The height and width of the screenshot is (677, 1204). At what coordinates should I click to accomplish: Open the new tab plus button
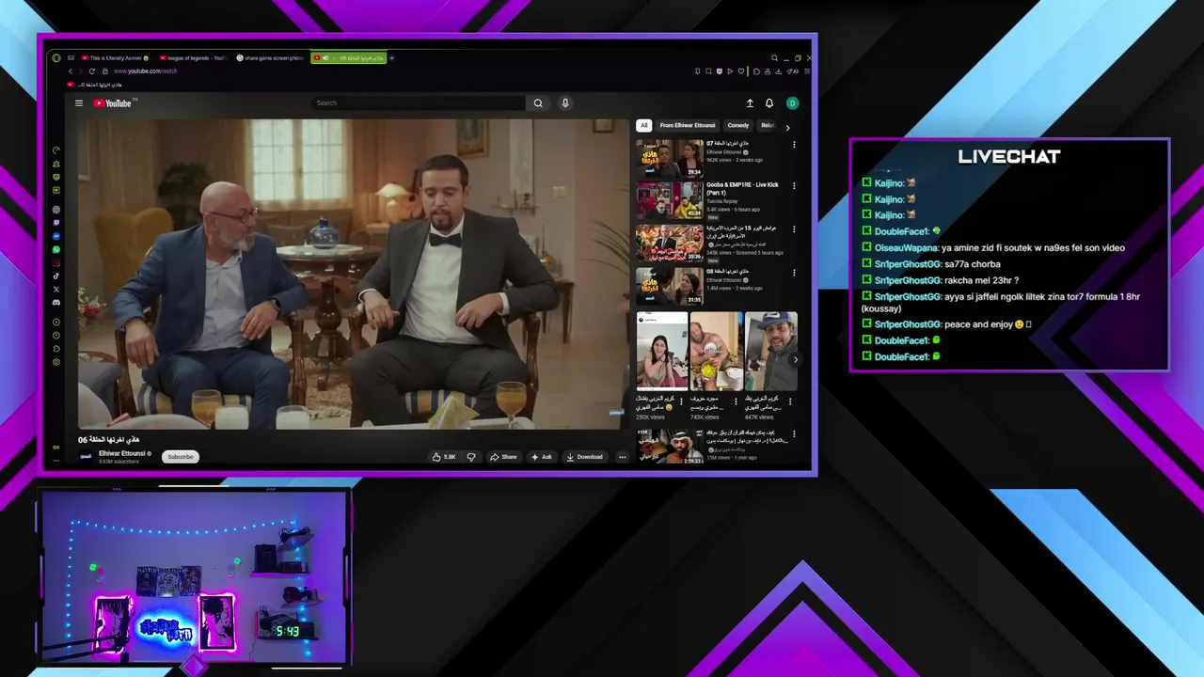coord(391,58)
